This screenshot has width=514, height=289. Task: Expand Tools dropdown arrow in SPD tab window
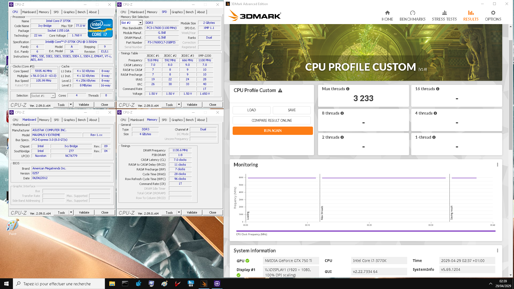click(179, 105)
